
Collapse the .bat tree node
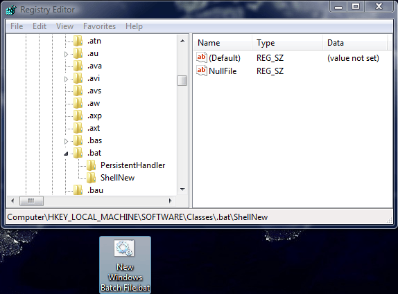tap(66, 154)
